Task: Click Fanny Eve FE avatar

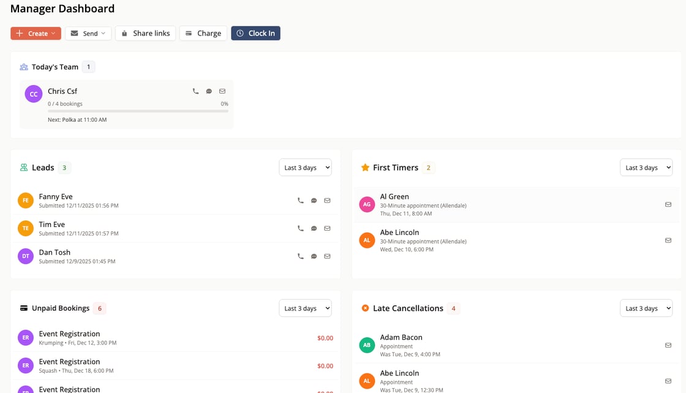Action: click(25, 201)
